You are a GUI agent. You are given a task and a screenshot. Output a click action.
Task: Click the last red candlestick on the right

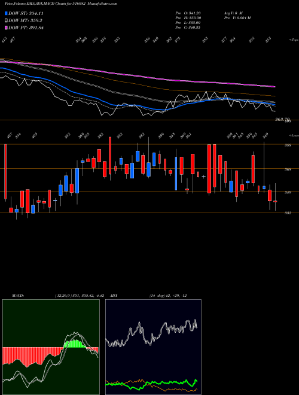tap(275, 201)
